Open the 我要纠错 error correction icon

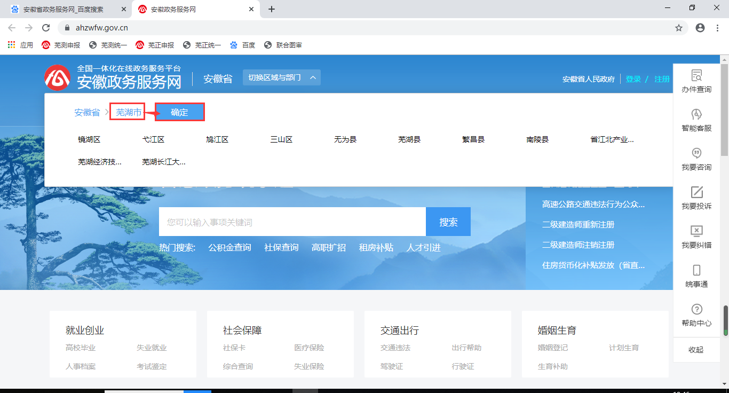pyautogui.click(x=696, y=232)
